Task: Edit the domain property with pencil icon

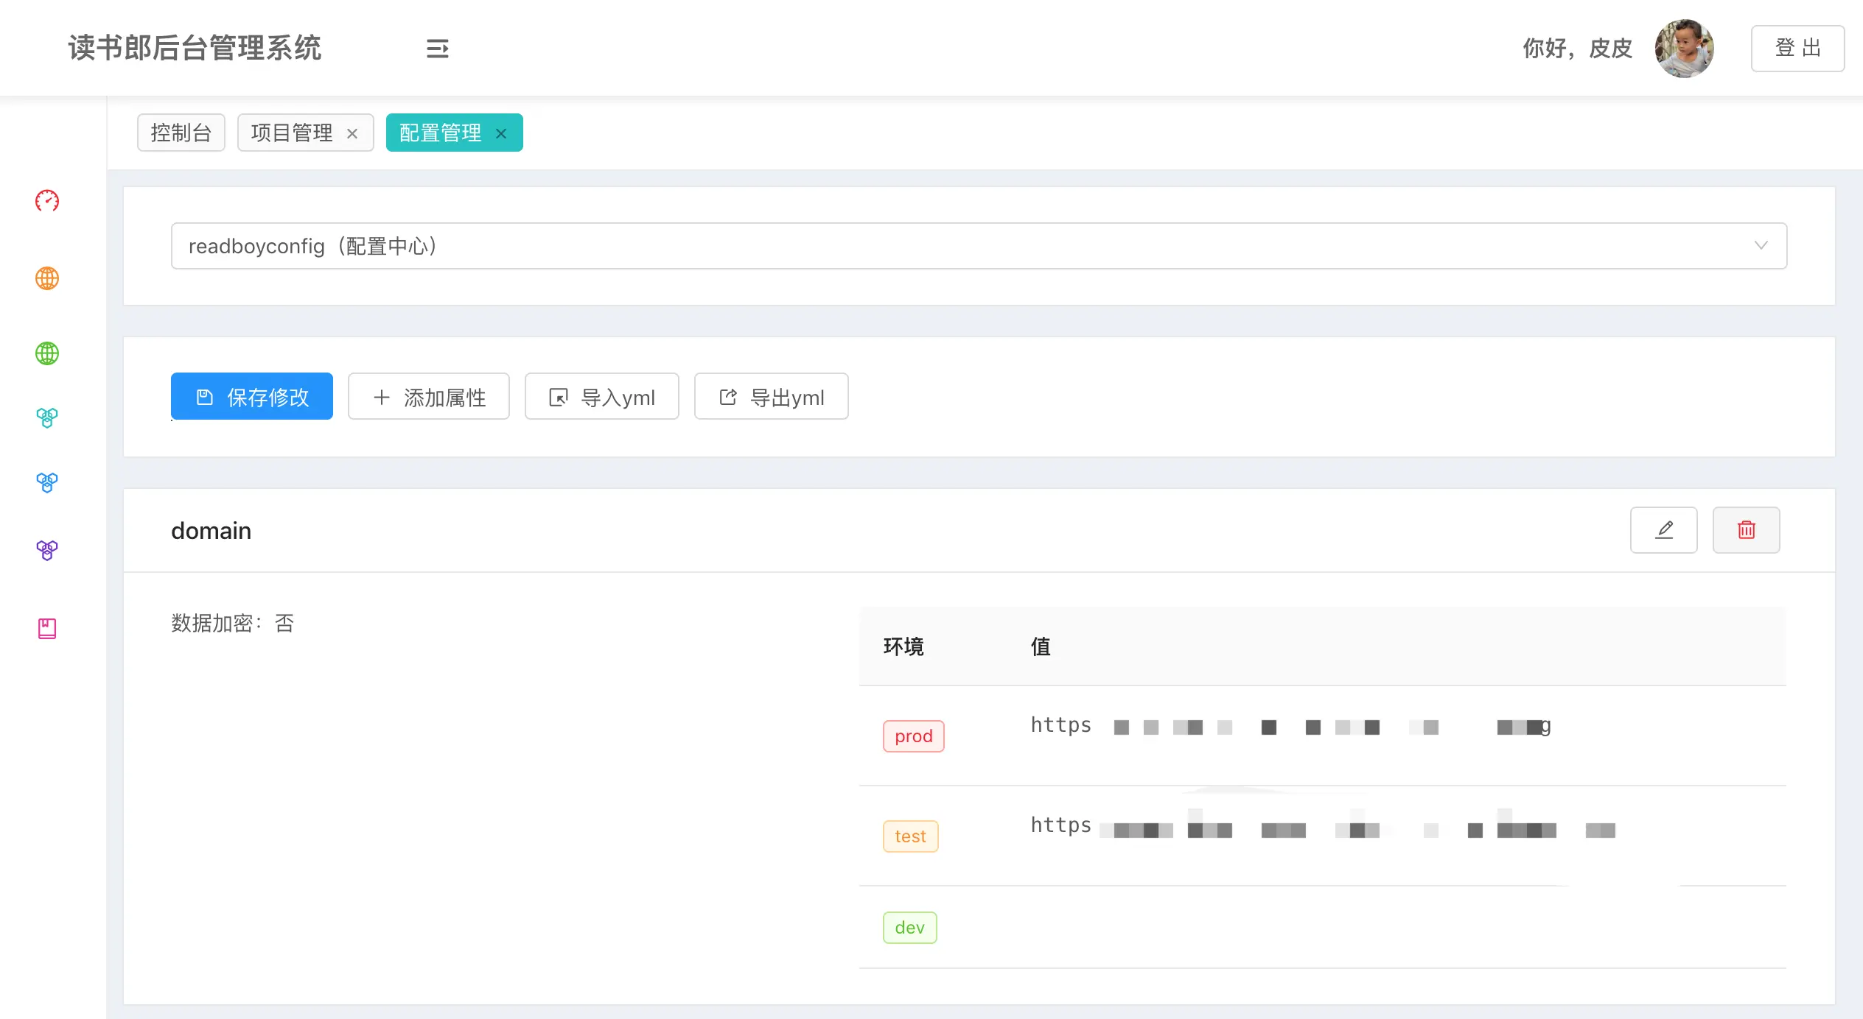Action: pos(1663,530)
